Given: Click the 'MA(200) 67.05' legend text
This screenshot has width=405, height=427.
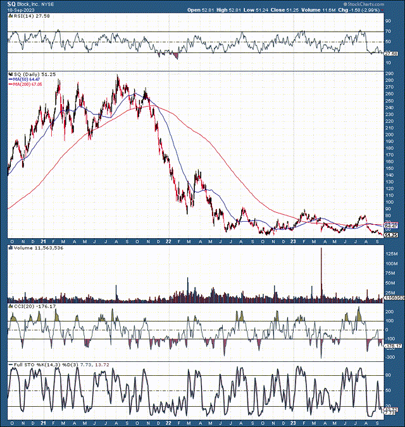Looking at the screenshot, I should 28,85.
